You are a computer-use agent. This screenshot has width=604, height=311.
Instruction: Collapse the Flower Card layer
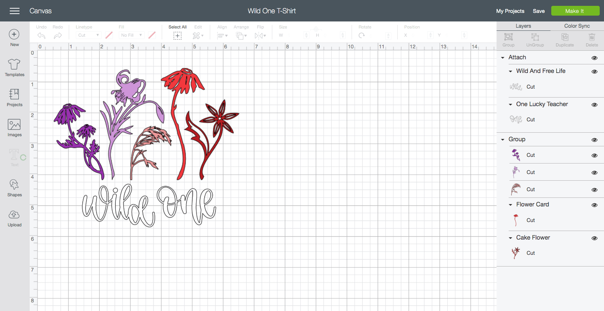click(511, 205)
